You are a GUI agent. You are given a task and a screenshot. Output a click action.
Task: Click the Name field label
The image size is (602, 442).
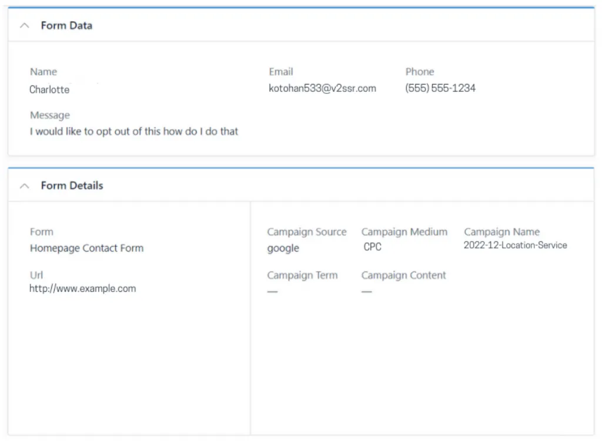(44, 72)
